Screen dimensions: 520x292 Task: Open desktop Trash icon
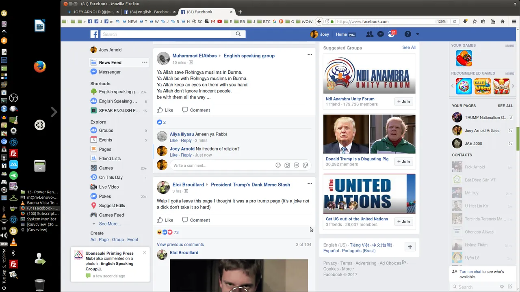39,284
